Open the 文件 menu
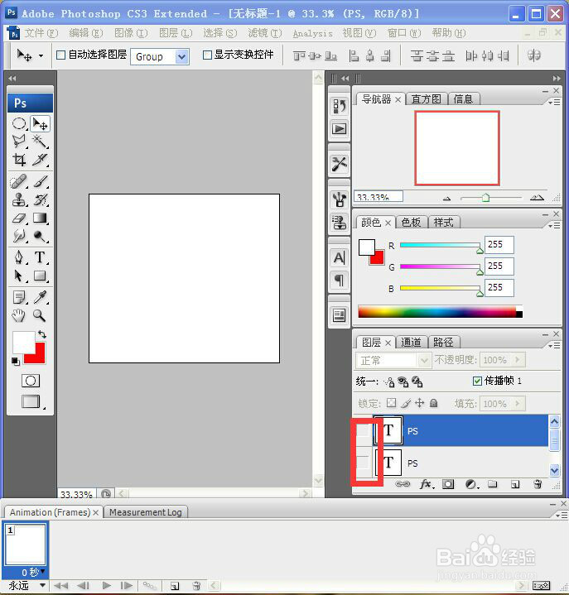 [x=41, y=33]
